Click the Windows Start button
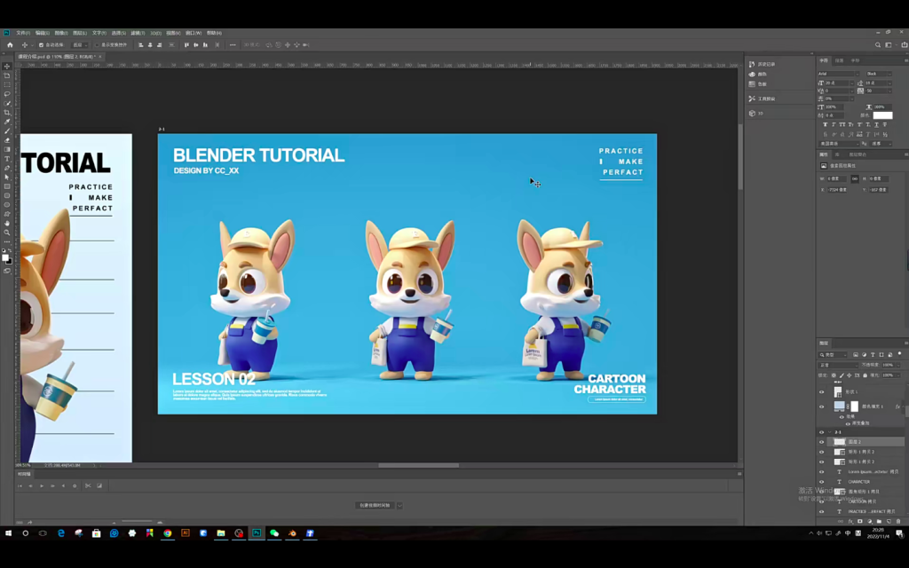The image size is (909, 568). pos(8,533)
